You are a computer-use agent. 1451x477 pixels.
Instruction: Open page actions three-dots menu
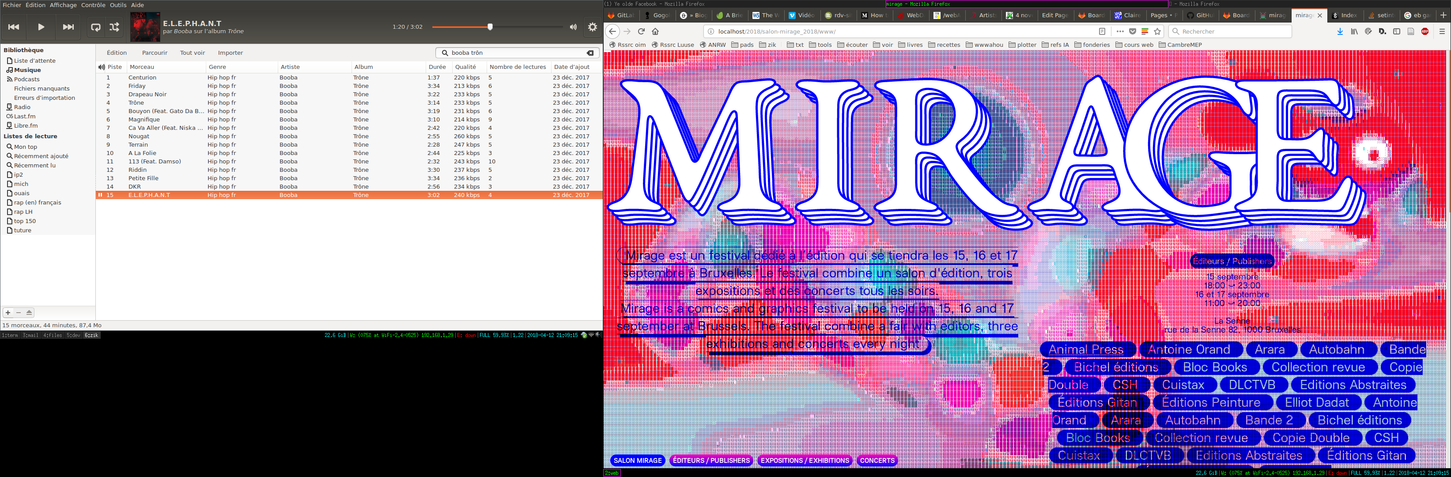pos(1120,31)
